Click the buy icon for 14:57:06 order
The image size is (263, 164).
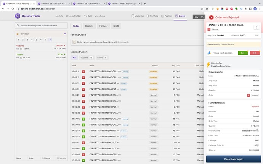click(83, 119)
